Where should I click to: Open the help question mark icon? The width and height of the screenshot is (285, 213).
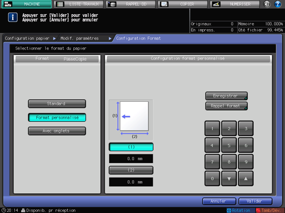tap(278, 4)
